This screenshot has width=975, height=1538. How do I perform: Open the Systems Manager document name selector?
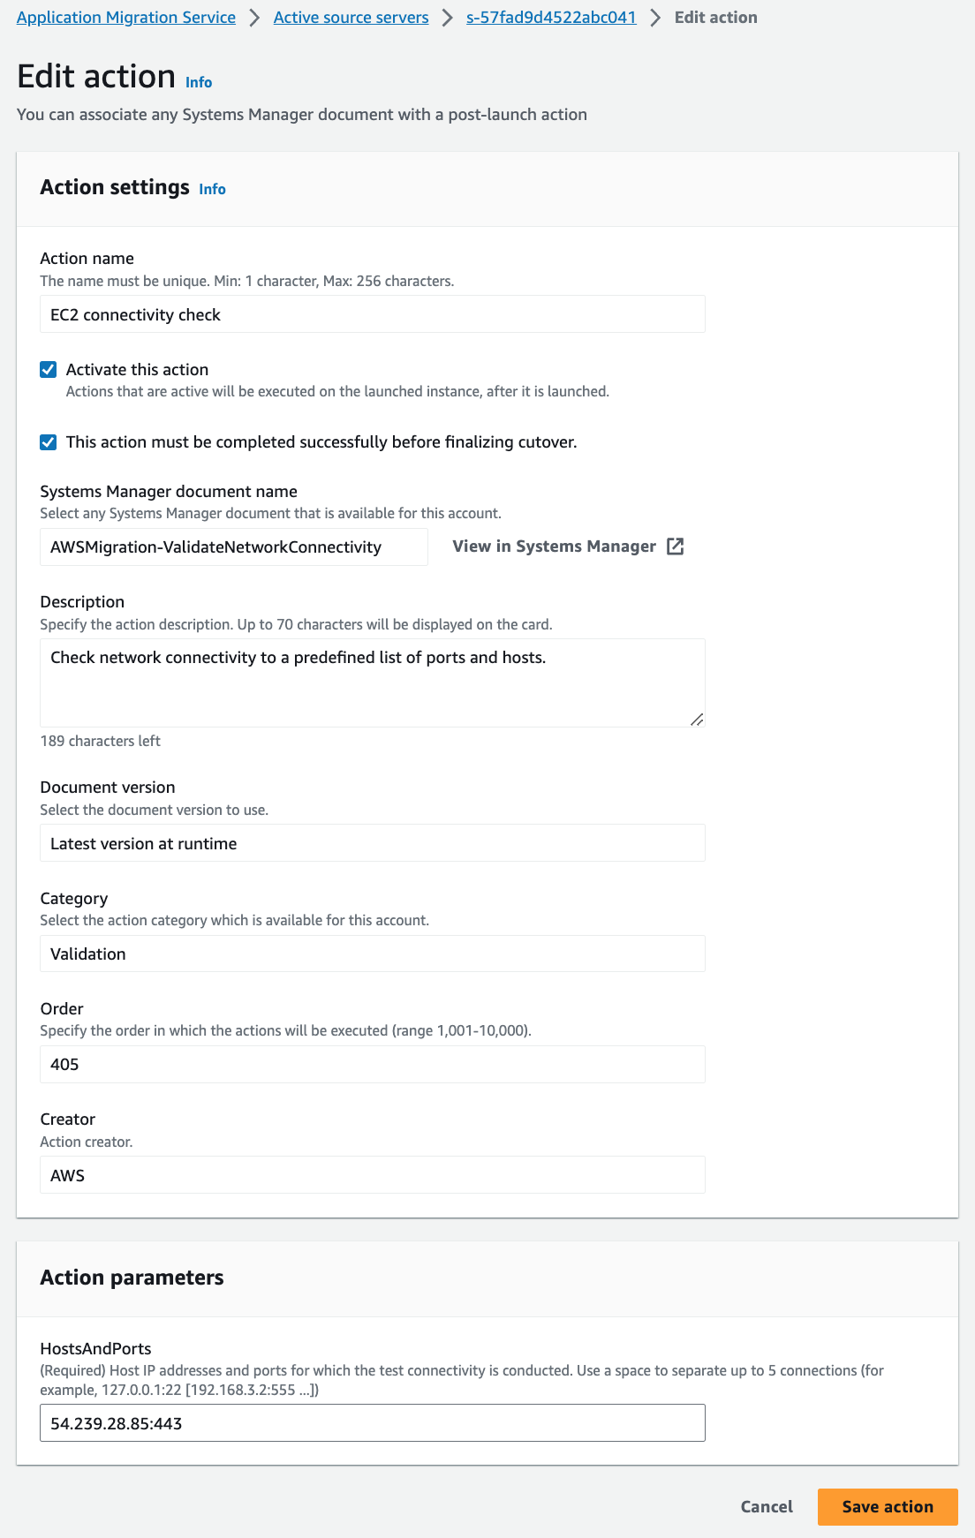point(233,547)
